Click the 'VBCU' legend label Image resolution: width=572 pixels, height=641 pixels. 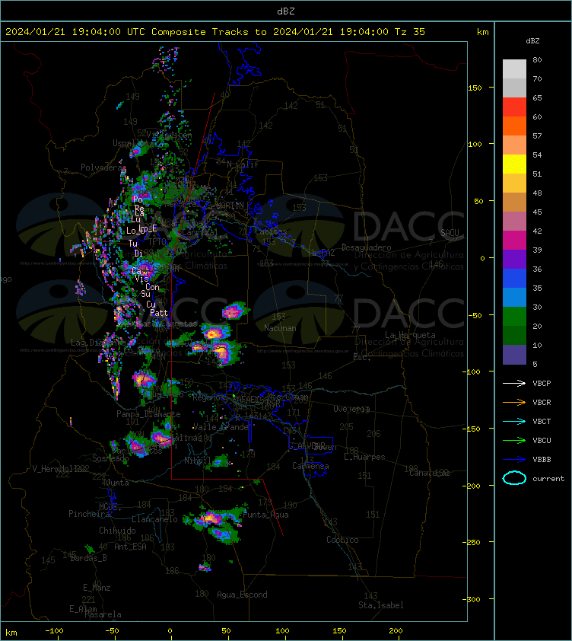542,440
